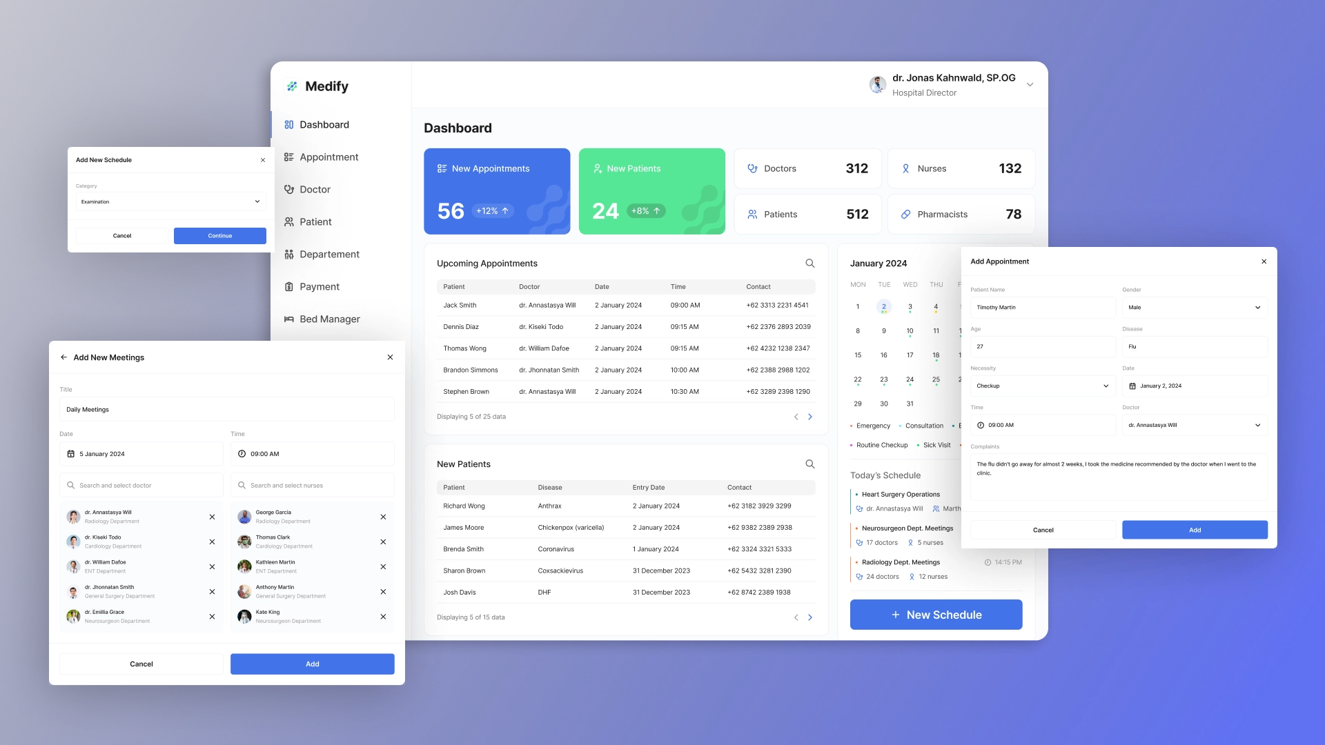Select Gender dropdown in Add Appointment form
Screen dimensions: 1325x745
1195,306
